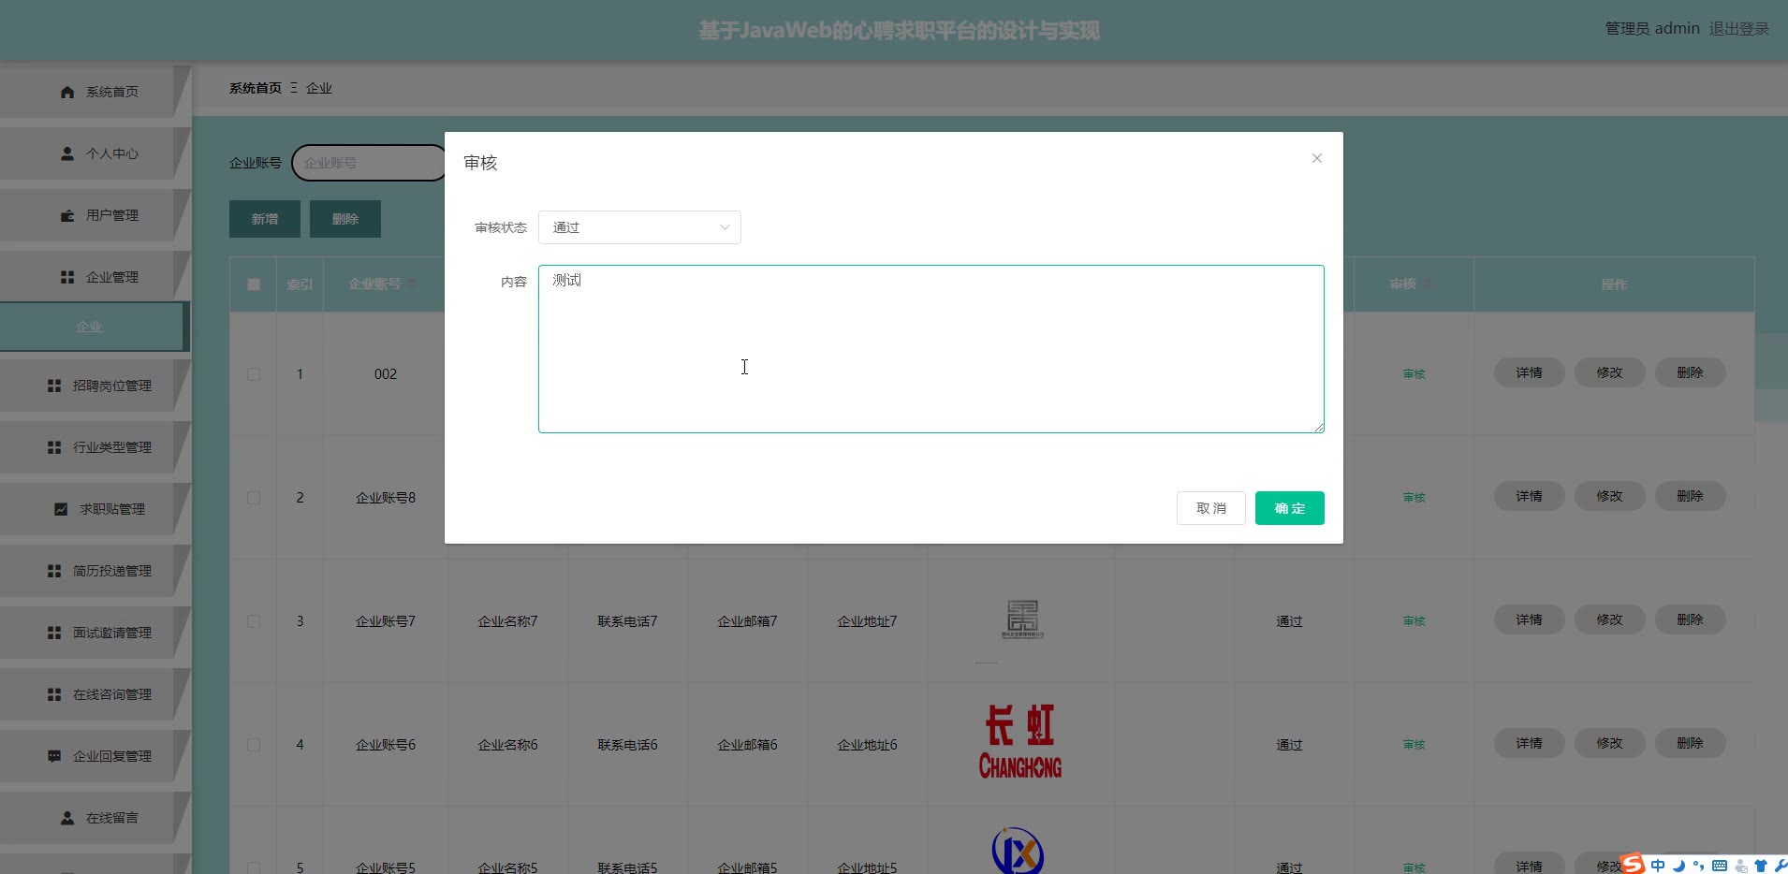The width and height of the screenshot is (1788, 874).
Task: Select the 企业 submenu item in sidebar
Action: coord(94,327)
